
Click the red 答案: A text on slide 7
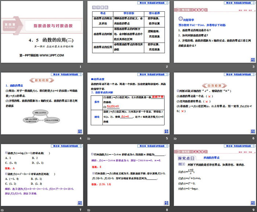tap(10, 168)
